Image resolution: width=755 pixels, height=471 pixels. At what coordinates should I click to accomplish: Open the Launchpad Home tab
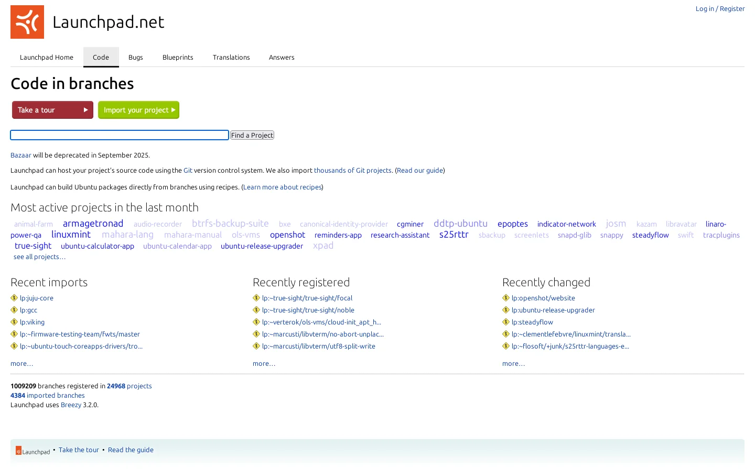pos(47,57)
